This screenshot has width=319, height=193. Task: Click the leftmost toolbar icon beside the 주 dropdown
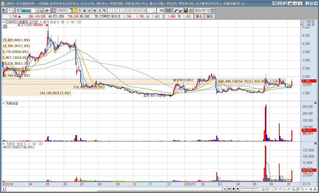point(4,10)
